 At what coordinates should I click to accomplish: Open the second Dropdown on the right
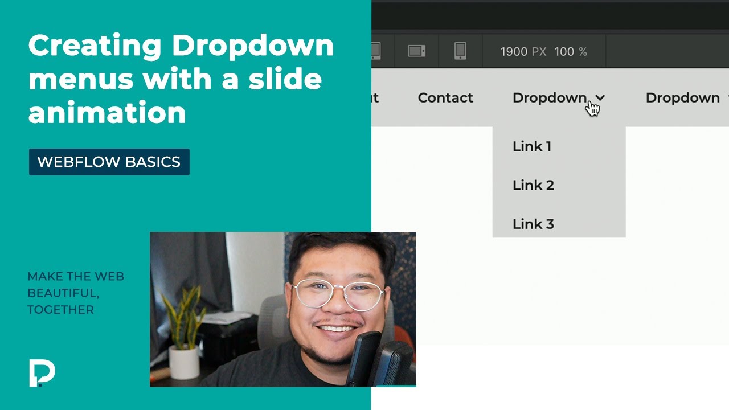coord(687,98)
